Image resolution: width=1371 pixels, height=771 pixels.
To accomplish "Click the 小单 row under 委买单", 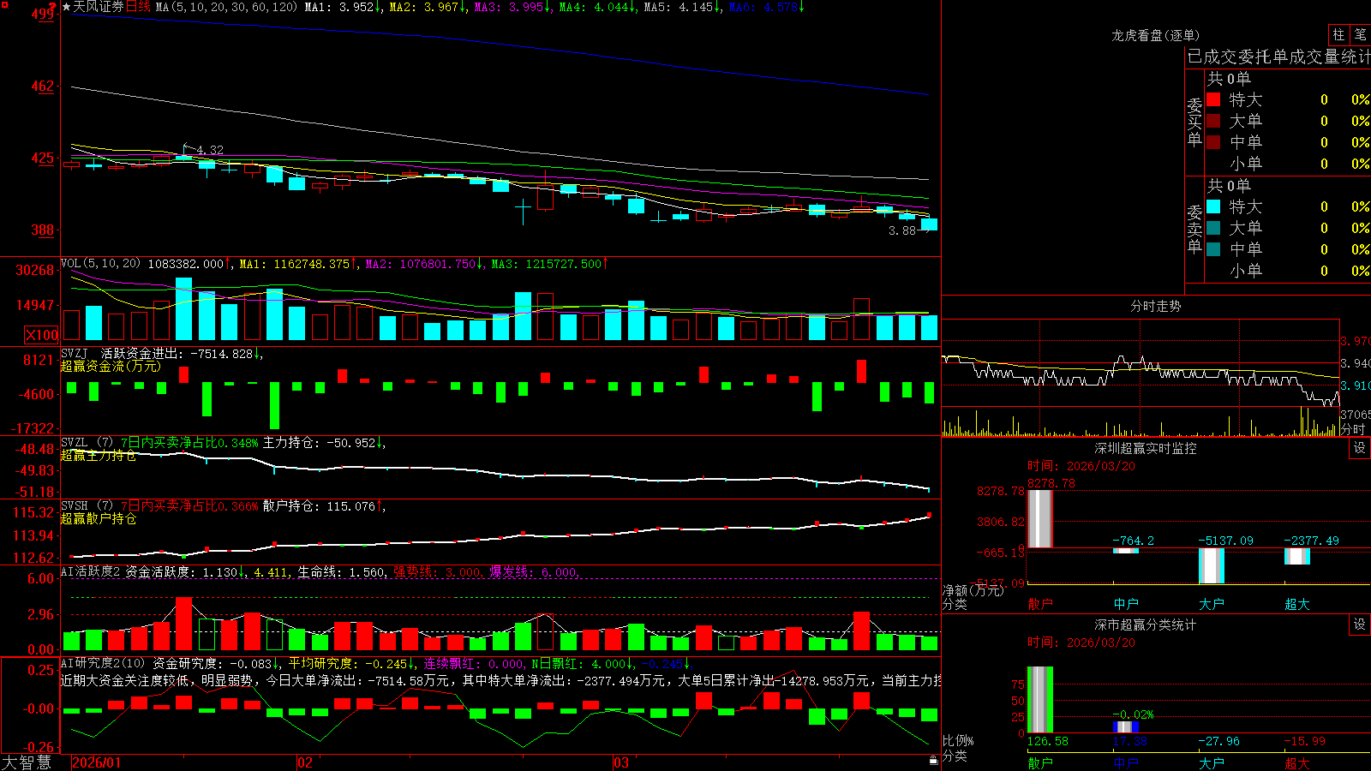I will tap(1288, 164).
